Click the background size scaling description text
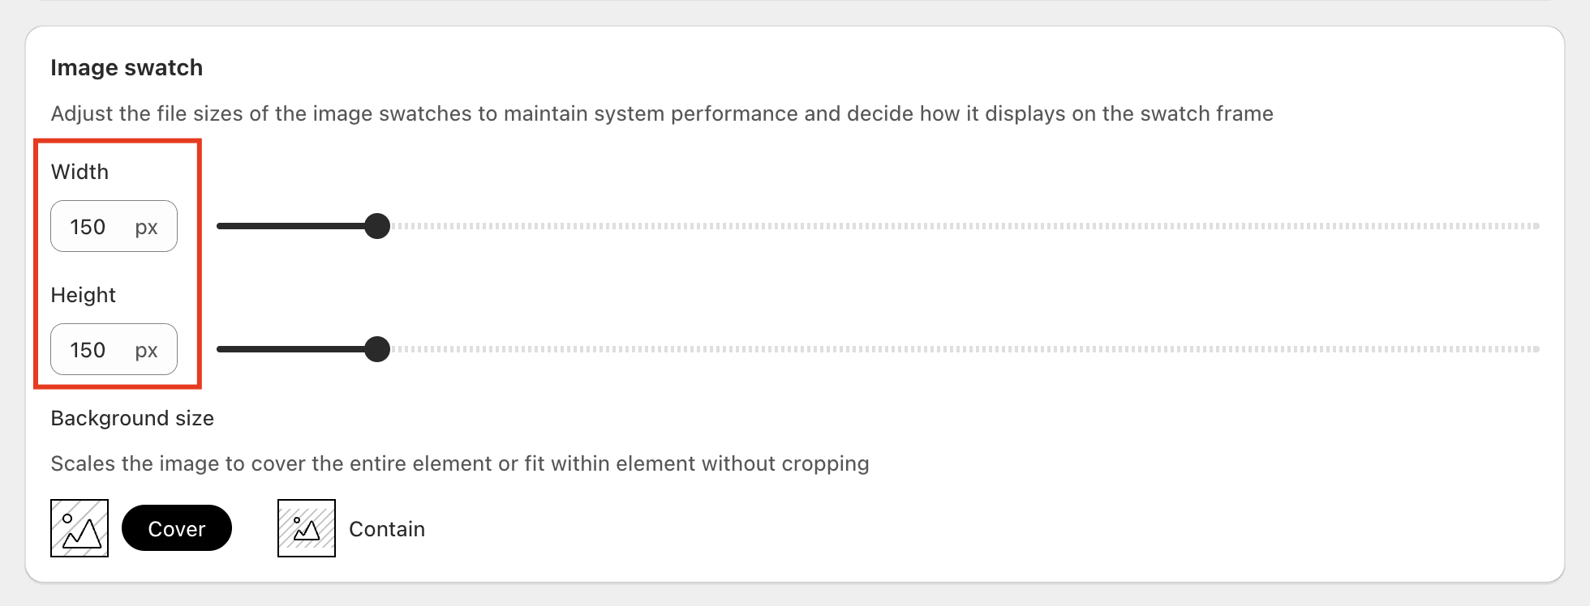The height and width of the screenshot is (606, 1590). [x=460, y=463]
